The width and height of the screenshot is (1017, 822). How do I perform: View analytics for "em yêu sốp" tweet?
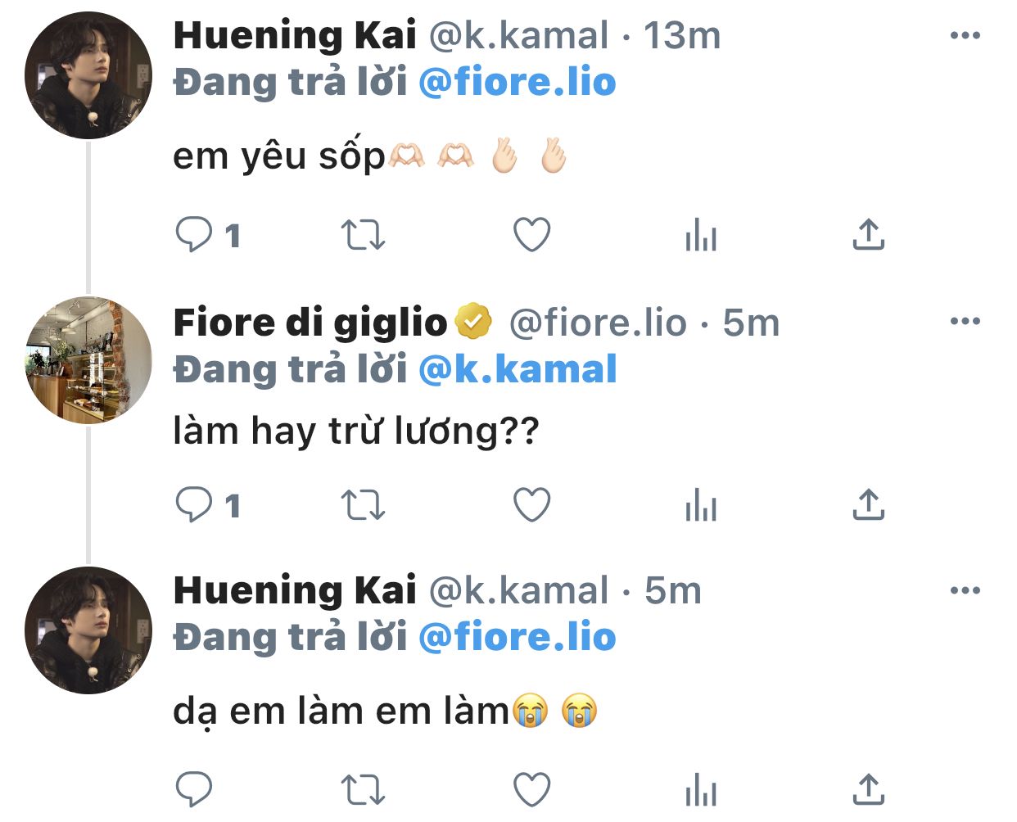[701, 235]
